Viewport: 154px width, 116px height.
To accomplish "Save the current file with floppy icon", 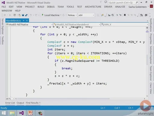I will click(23, 15).
